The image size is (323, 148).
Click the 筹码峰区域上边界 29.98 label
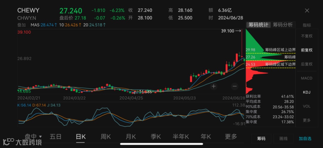pyautogui.click(x=271, y=50)
